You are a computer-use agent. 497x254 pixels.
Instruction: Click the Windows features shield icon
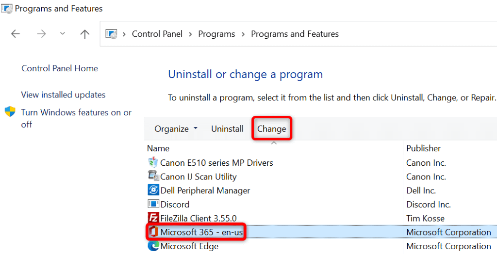[10, 112]
